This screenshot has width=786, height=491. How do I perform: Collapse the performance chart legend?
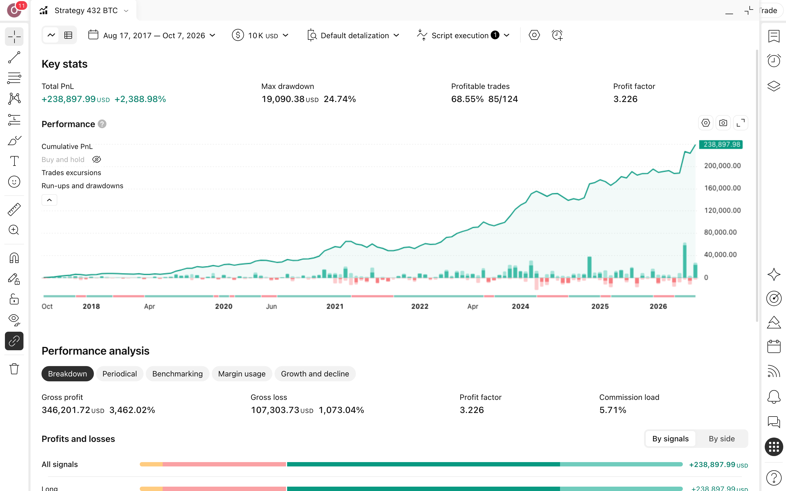click(x=49, y=200)
